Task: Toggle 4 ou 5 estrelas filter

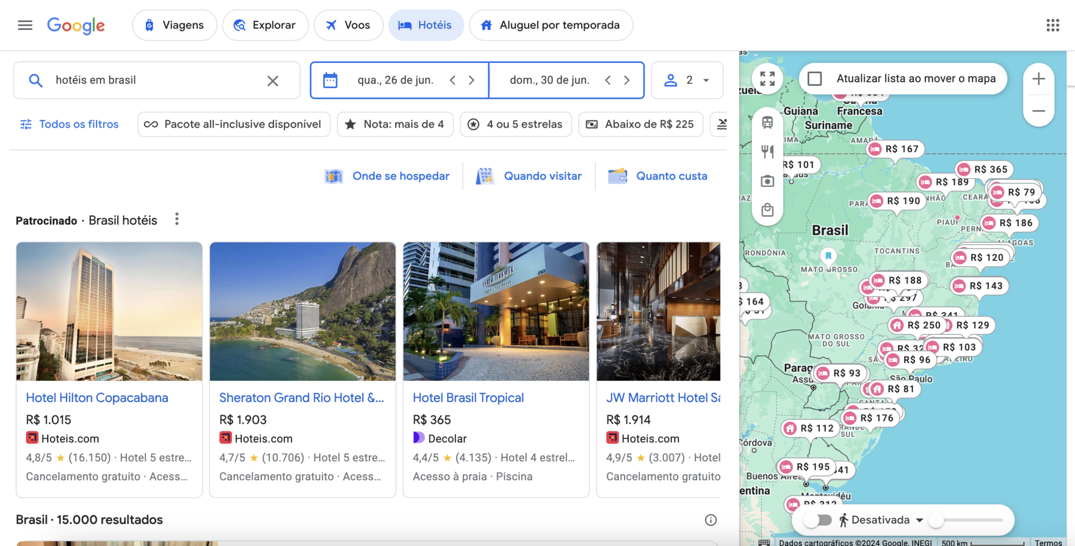Action: 516,124
